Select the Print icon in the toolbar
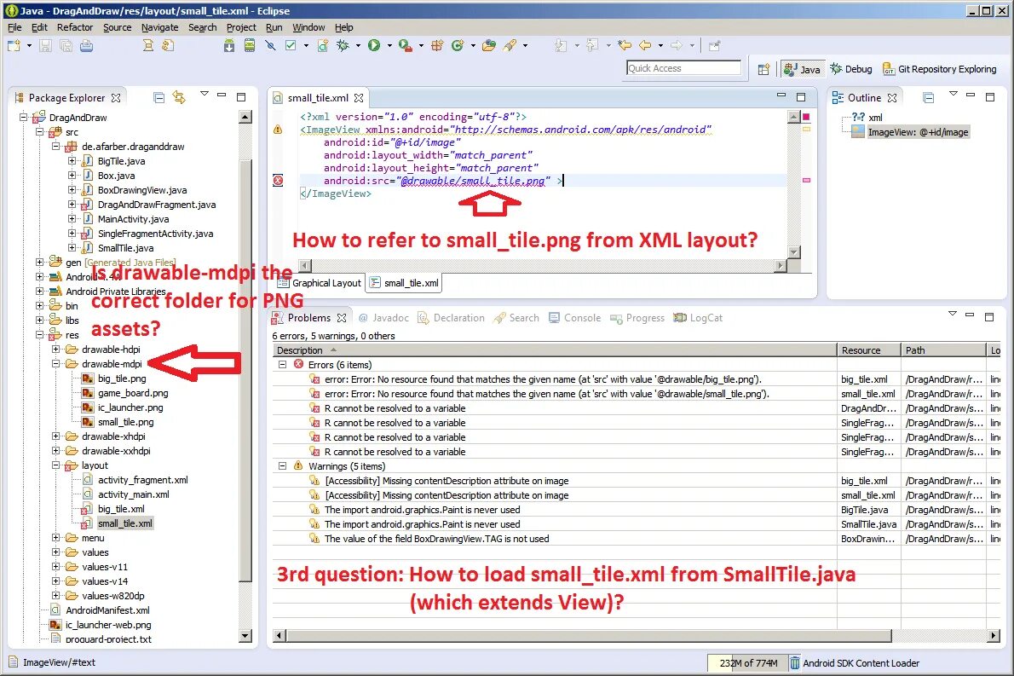1014x676 pixels. [85, 45]
